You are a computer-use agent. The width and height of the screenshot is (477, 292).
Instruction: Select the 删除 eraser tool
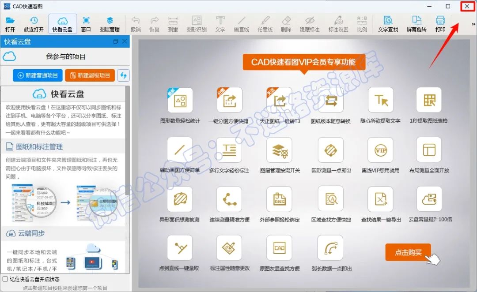[x=286, y=24]
